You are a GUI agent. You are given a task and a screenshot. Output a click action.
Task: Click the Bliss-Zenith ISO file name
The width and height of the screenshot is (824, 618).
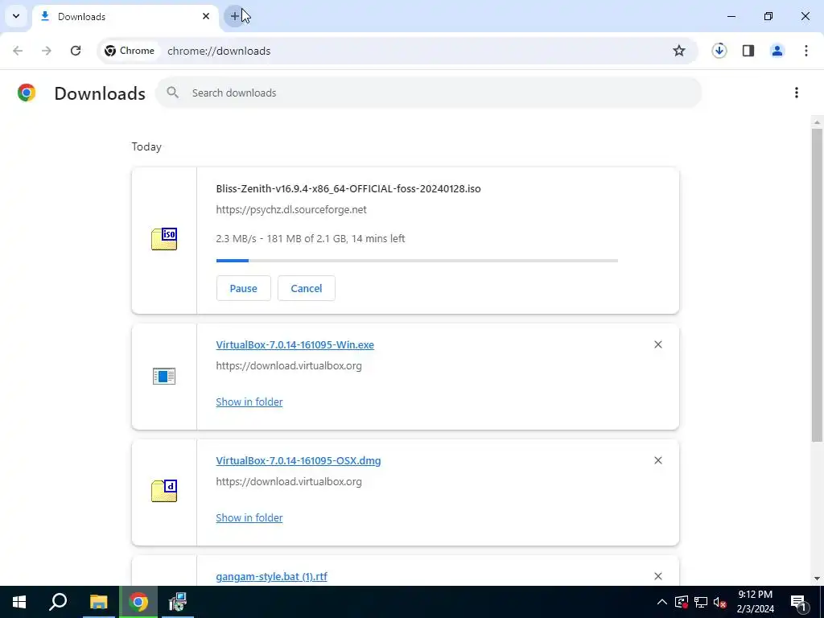click(x=348, y=188)
